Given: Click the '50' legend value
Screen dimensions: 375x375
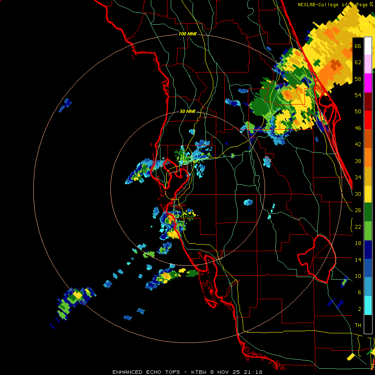Looking at the screenshot, I should 358,112.
